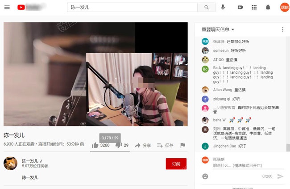The height and width of the screenshot is (189, 290).
Task: Click Allan Wang's message 童话镇
Action: point(240,90)
